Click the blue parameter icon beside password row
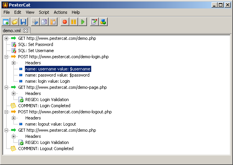 pyautogui.click(x=21, y=75)
